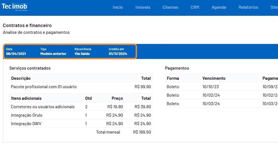Click the Integração Órulo row
The image size is (278, 155).
point(27,115)
